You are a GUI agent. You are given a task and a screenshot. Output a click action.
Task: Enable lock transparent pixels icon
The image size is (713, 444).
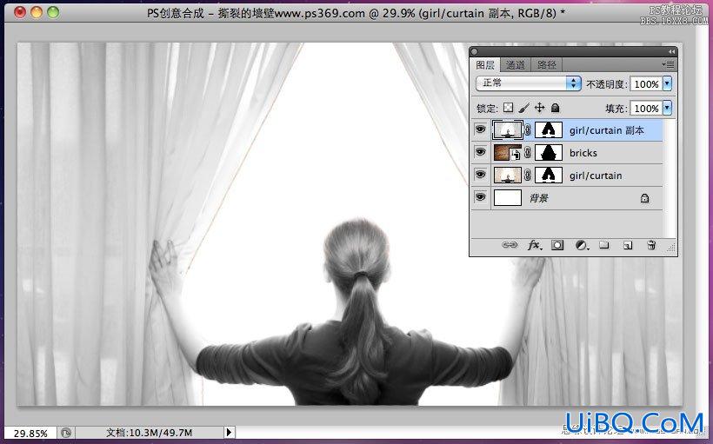tap(509, 108)
